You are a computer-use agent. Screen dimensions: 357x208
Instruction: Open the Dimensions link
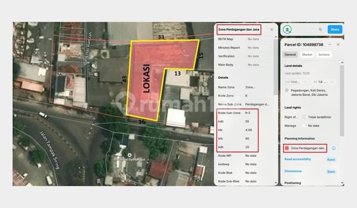click(x=293, y=171)
